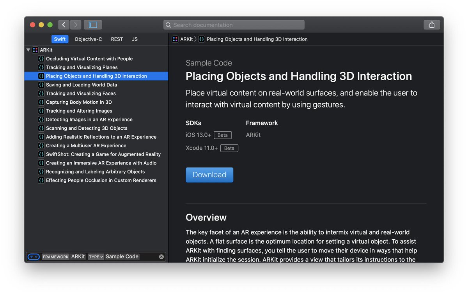The width and height of the screenshot is (468, 295).
Task: Open the share menu via the share icon
Action: pos(432,24)
